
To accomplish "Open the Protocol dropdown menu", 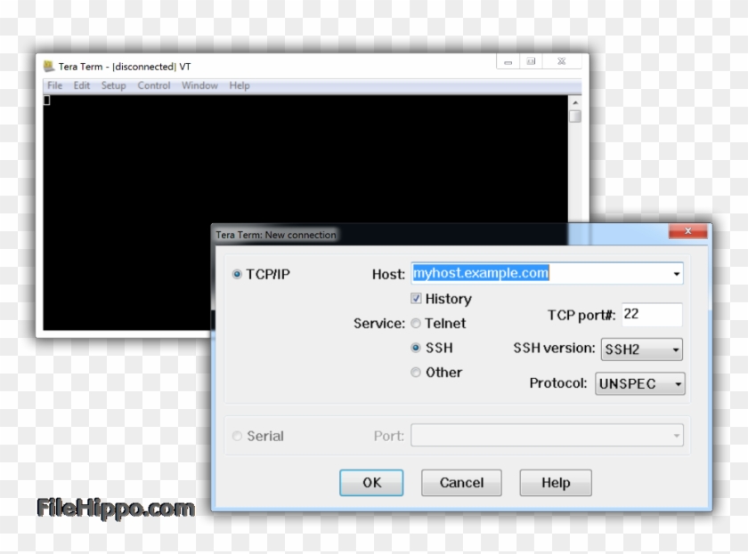I will [x=677, y=383].
